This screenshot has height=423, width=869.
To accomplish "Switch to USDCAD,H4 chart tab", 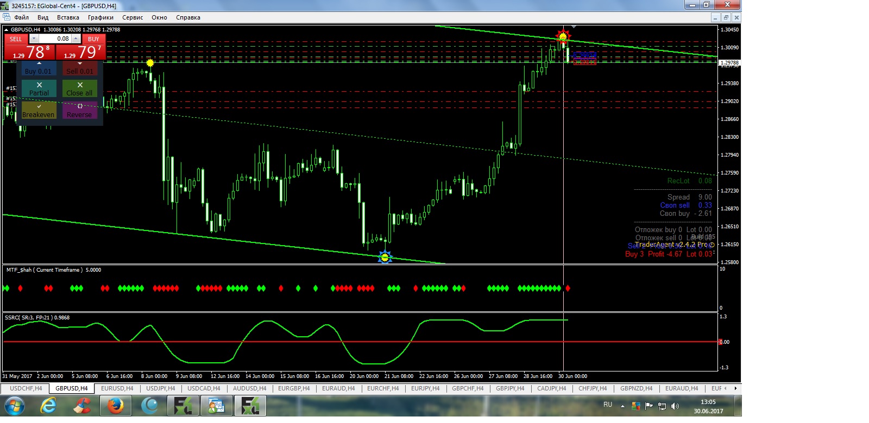I will (204, 388).
